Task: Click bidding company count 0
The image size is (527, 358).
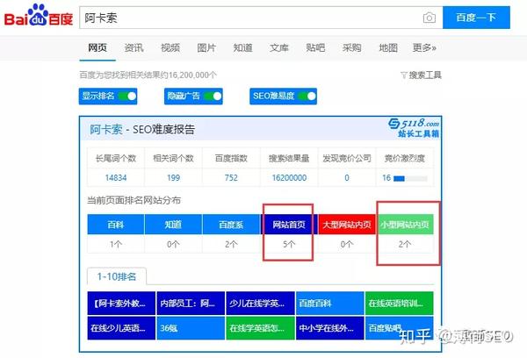Action: 347,177
